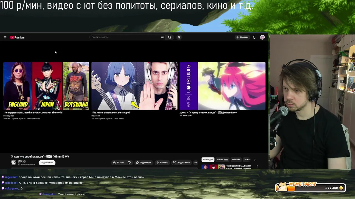Click the rogekmin chat username

click(x=11, y=177)
